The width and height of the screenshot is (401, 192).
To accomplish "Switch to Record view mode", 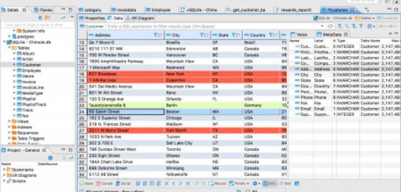I will (x=217, y=183).
